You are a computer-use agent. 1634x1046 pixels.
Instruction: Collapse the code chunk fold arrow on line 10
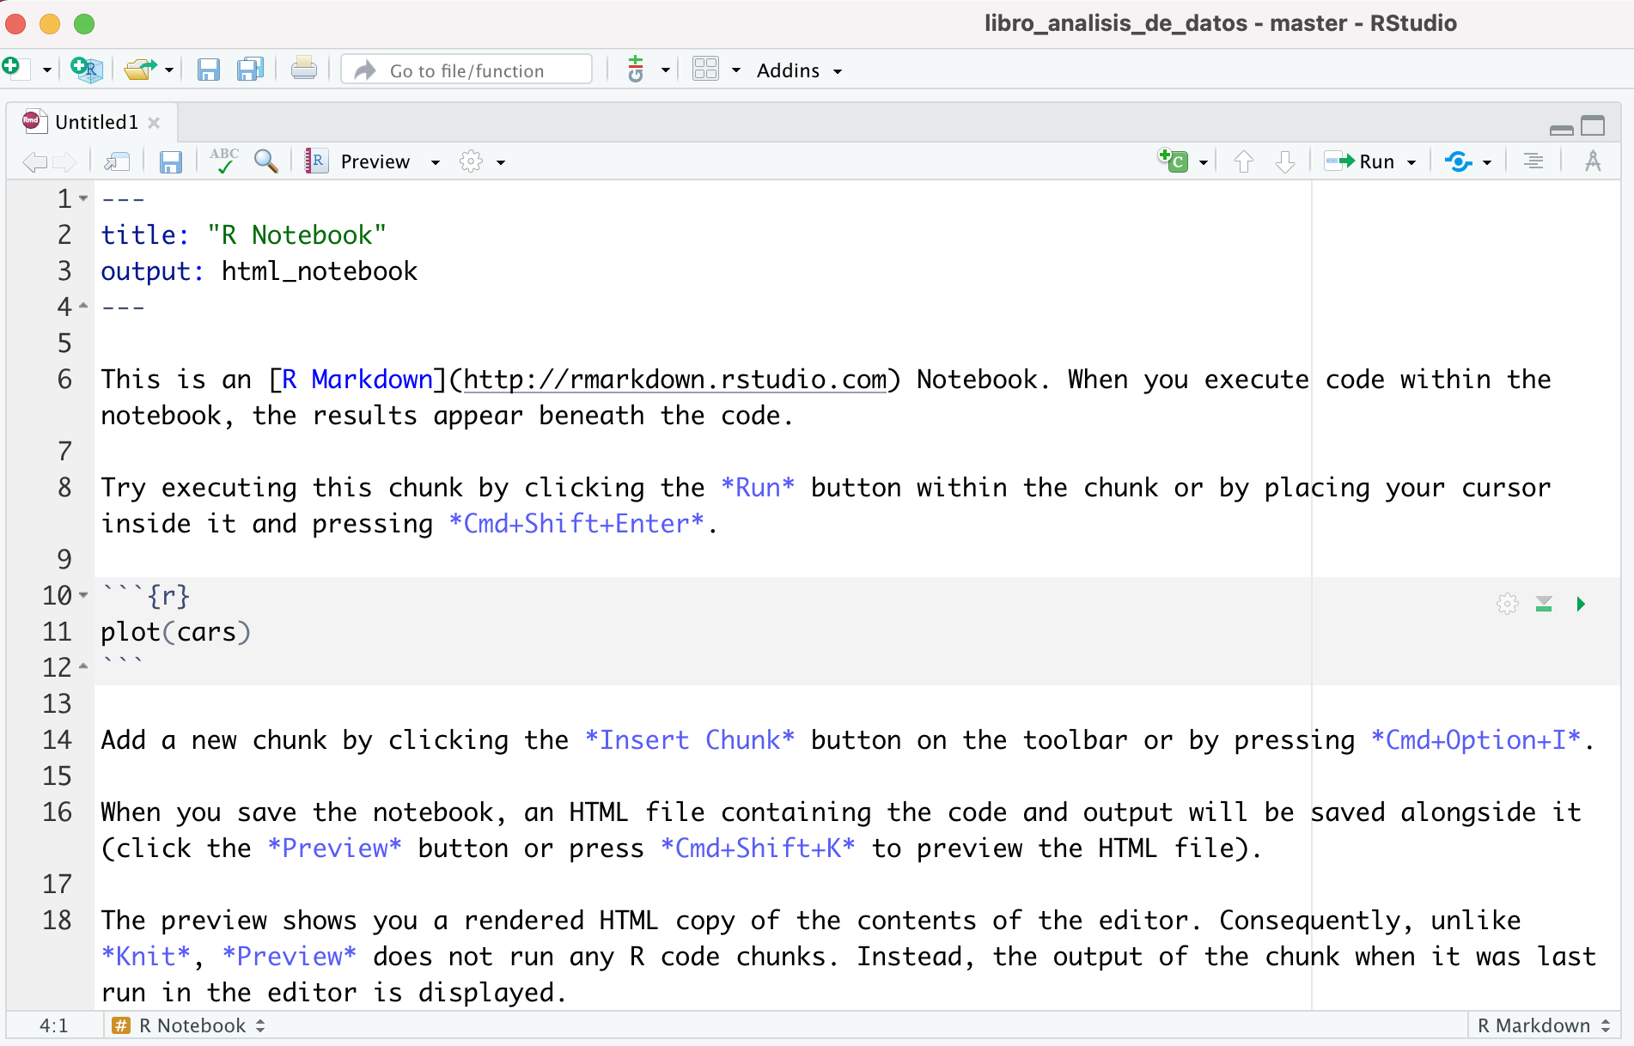82,595
